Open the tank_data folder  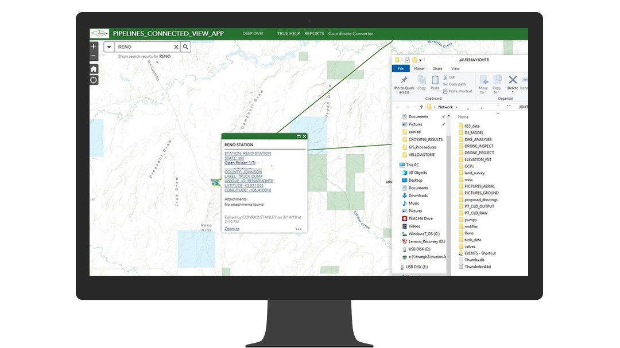[472, 240]
